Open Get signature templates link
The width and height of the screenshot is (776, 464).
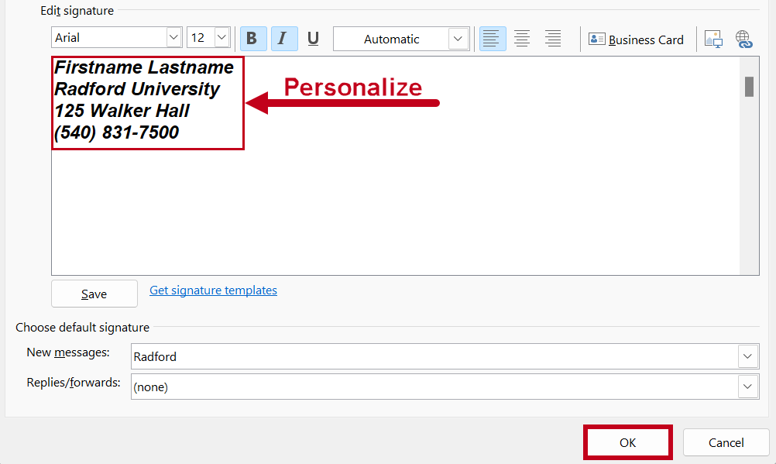point(213,290)
